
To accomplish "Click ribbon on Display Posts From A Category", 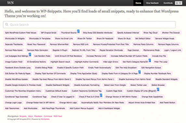I will point(139,72).
